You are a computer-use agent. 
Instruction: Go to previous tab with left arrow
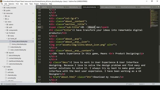[37, 7]
